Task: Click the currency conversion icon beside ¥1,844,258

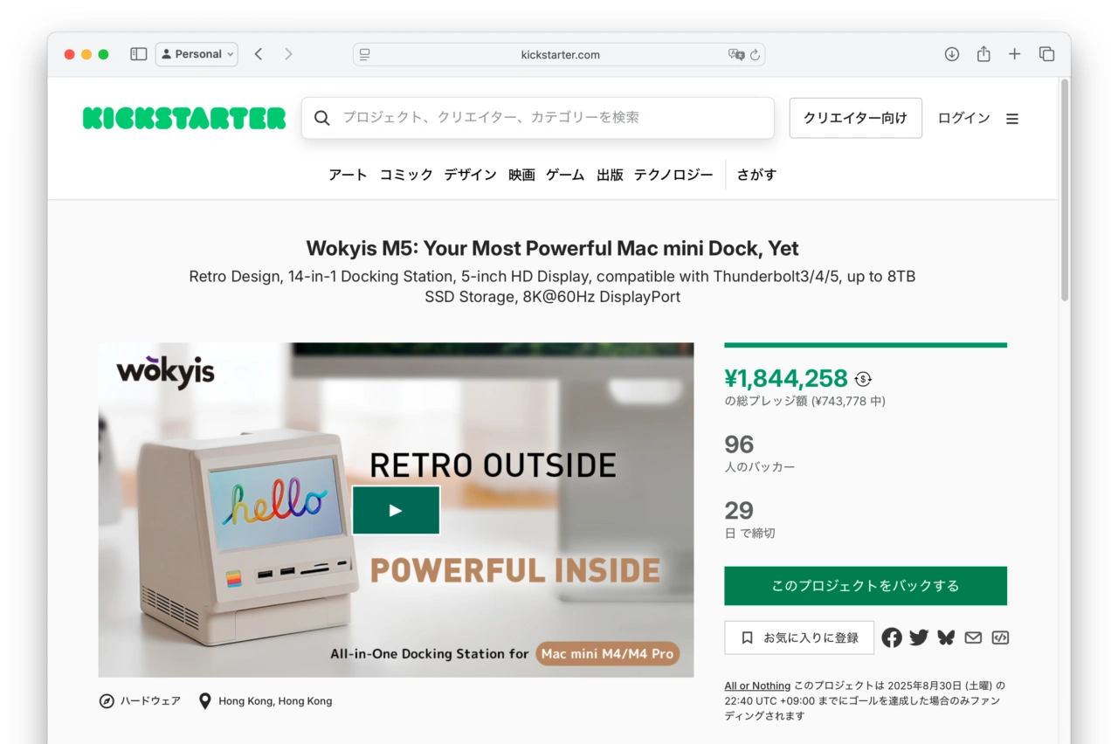Action: point(863,379)
